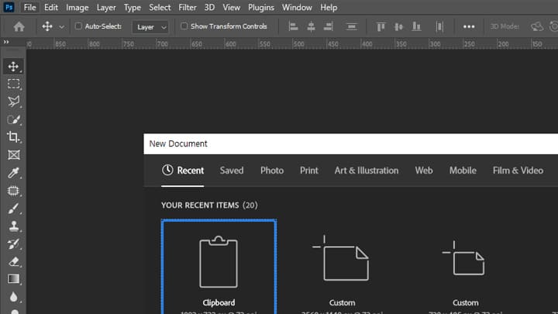Open the Type menu
The width and height of the screenshot is (558, 314).
(x=133, y=8)
